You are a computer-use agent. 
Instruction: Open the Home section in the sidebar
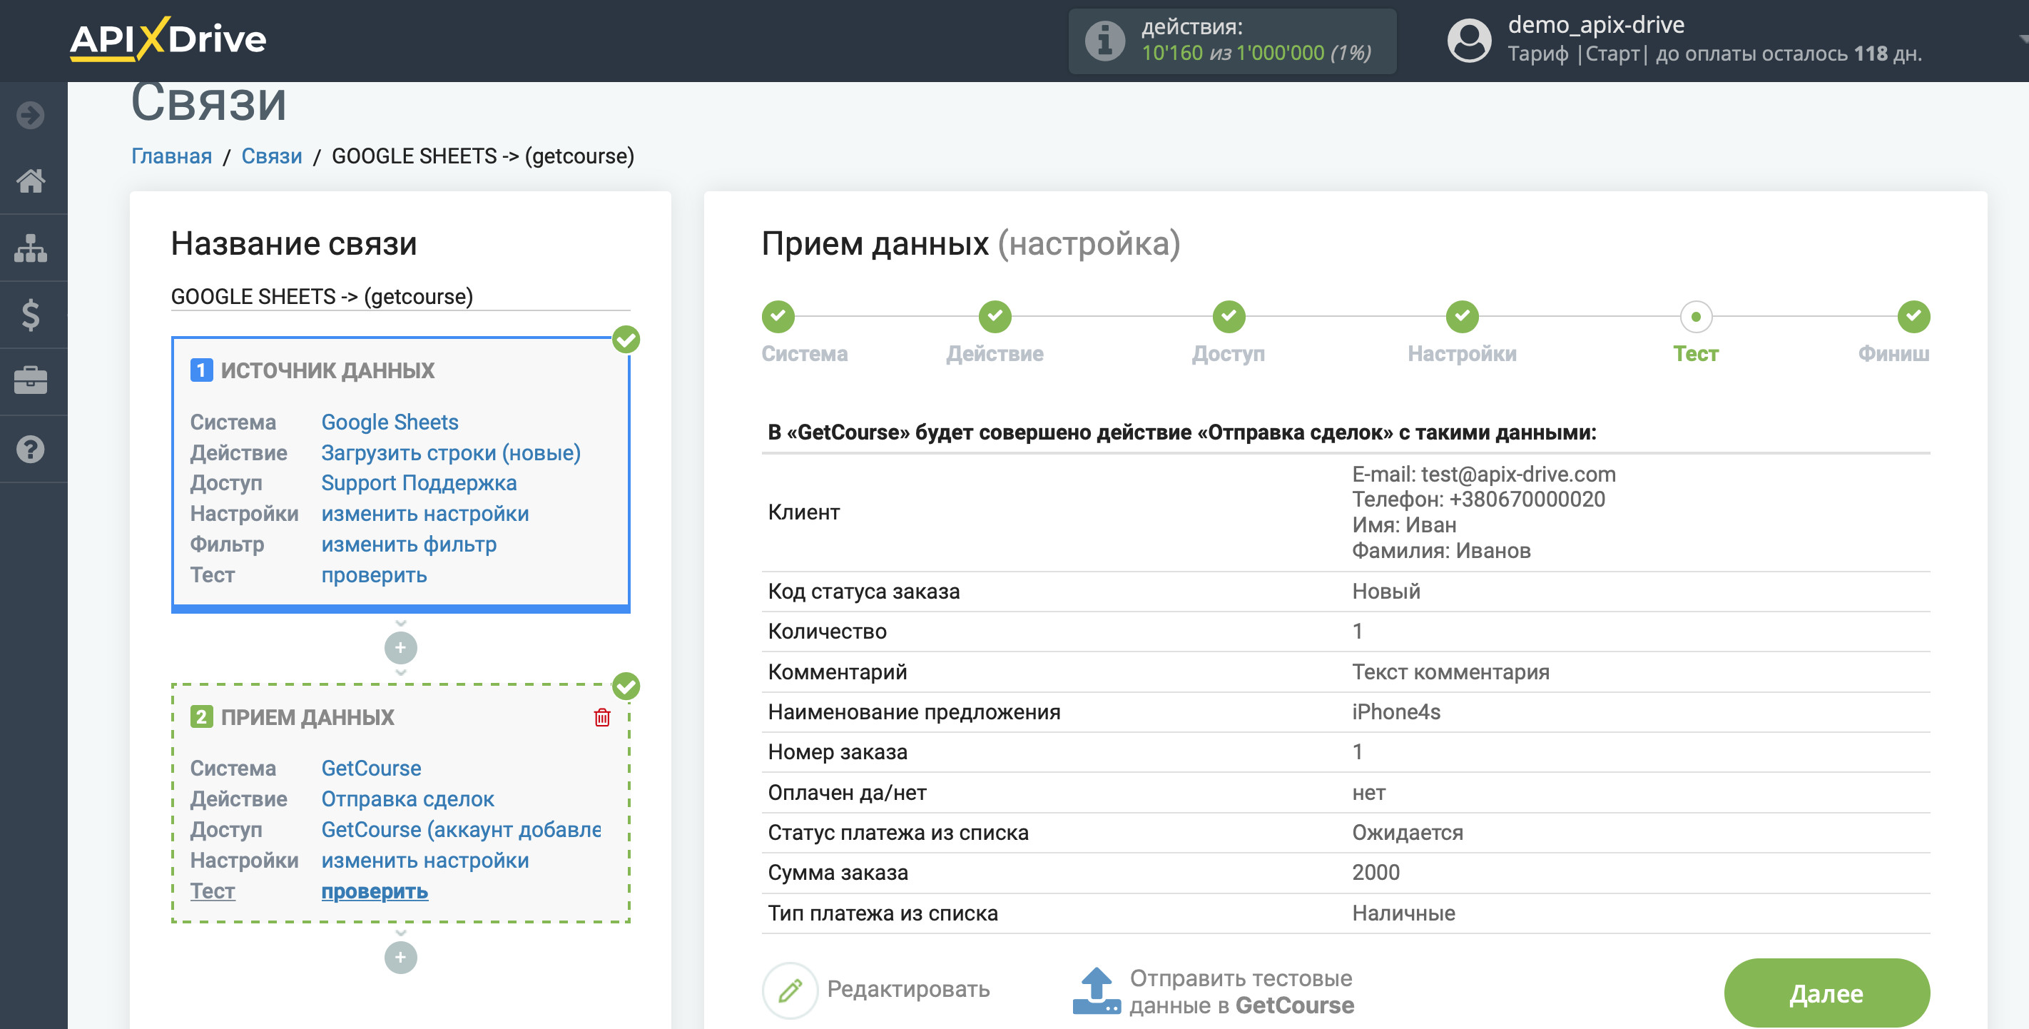(x=31, y=181)
